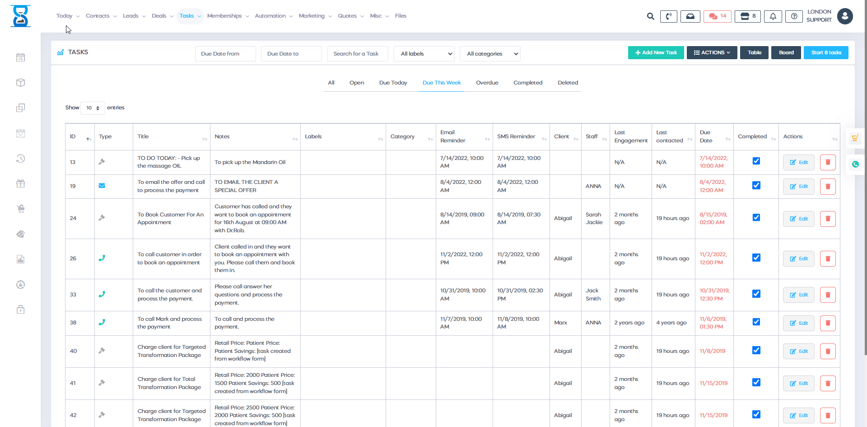Image resolution: width=867 pixels, height=427 pixels.
Task: Switch to the Overdue tab
Action: 487,83
